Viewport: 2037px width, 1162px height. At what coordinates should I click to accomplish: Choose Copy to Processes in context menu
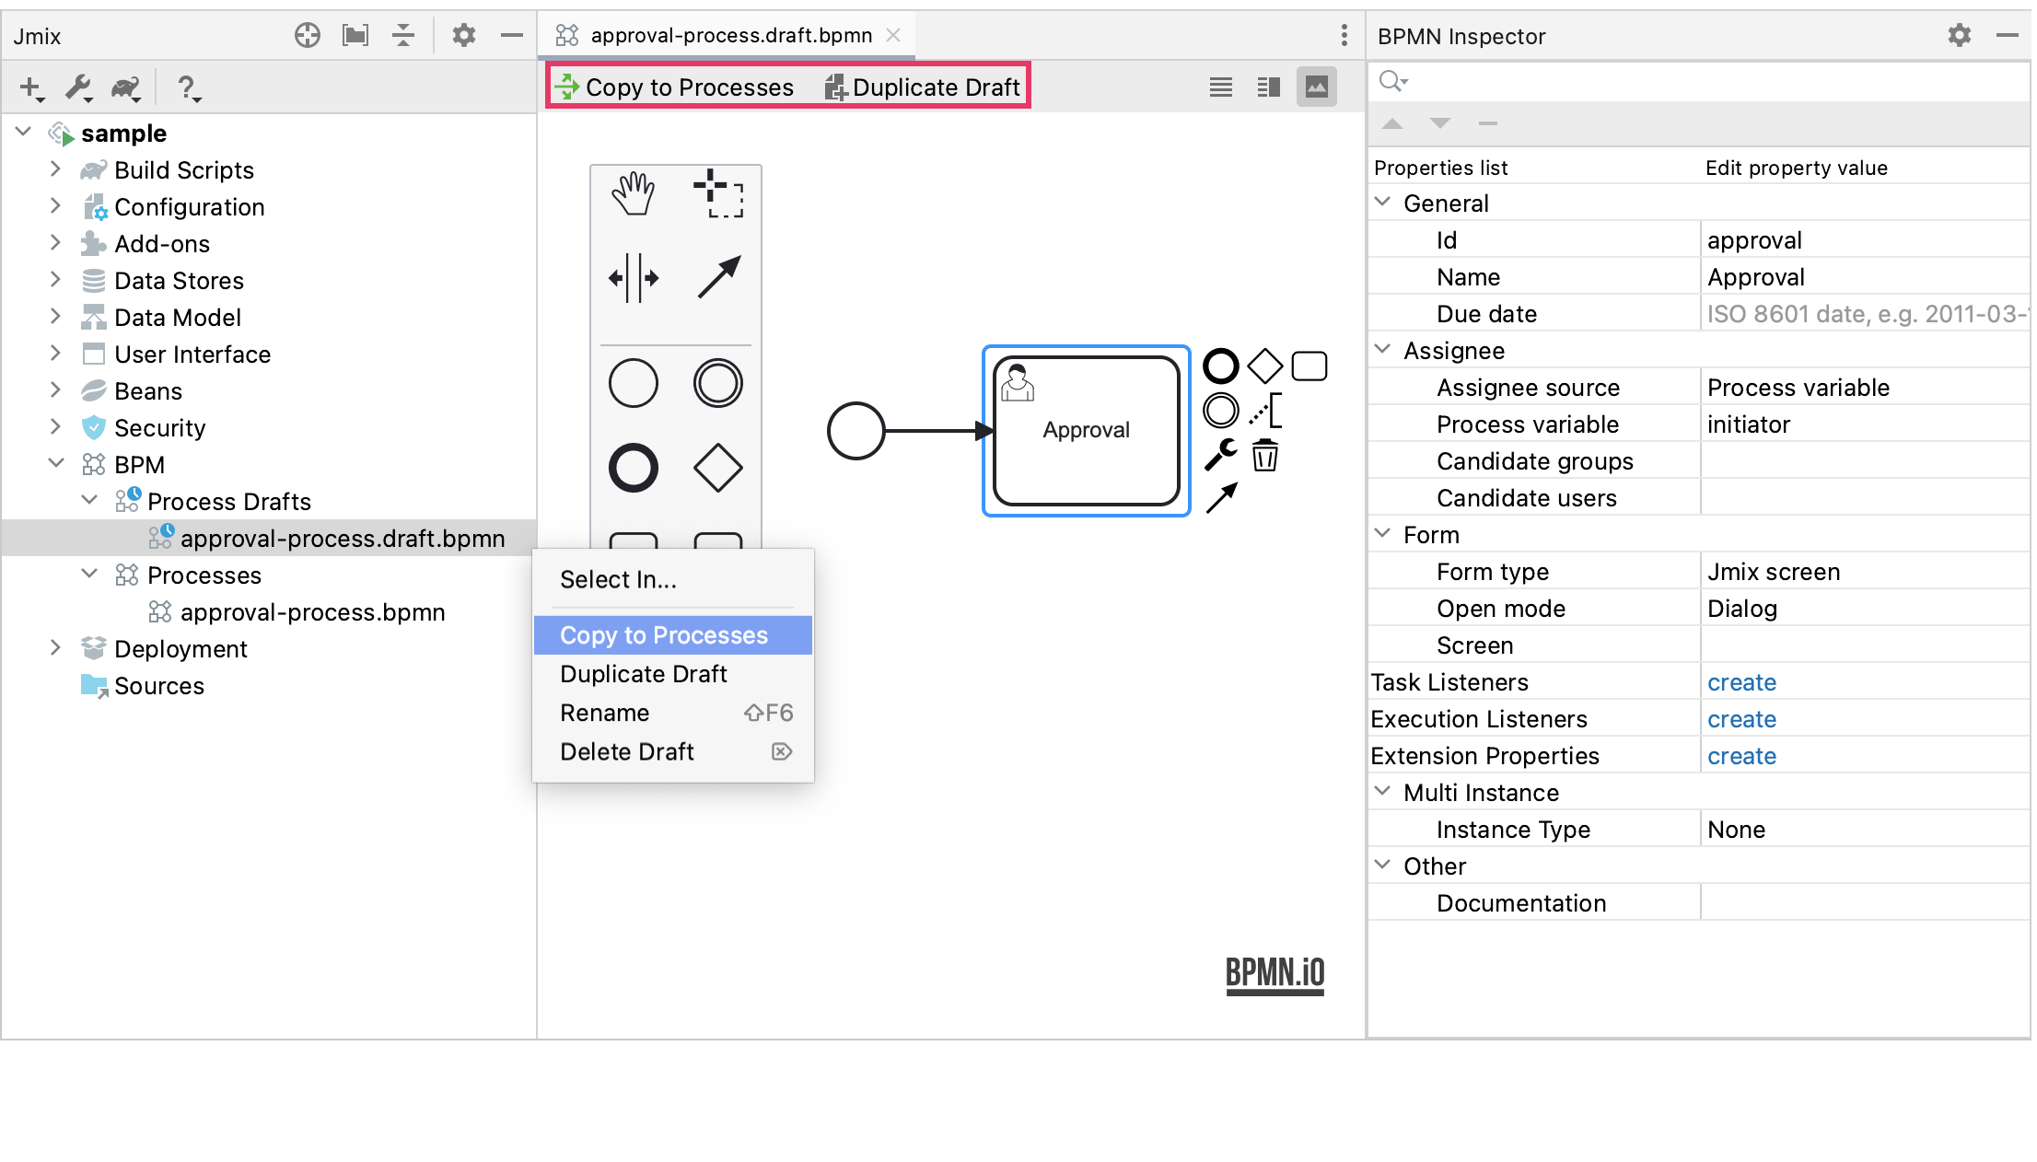tap(673, 635)
